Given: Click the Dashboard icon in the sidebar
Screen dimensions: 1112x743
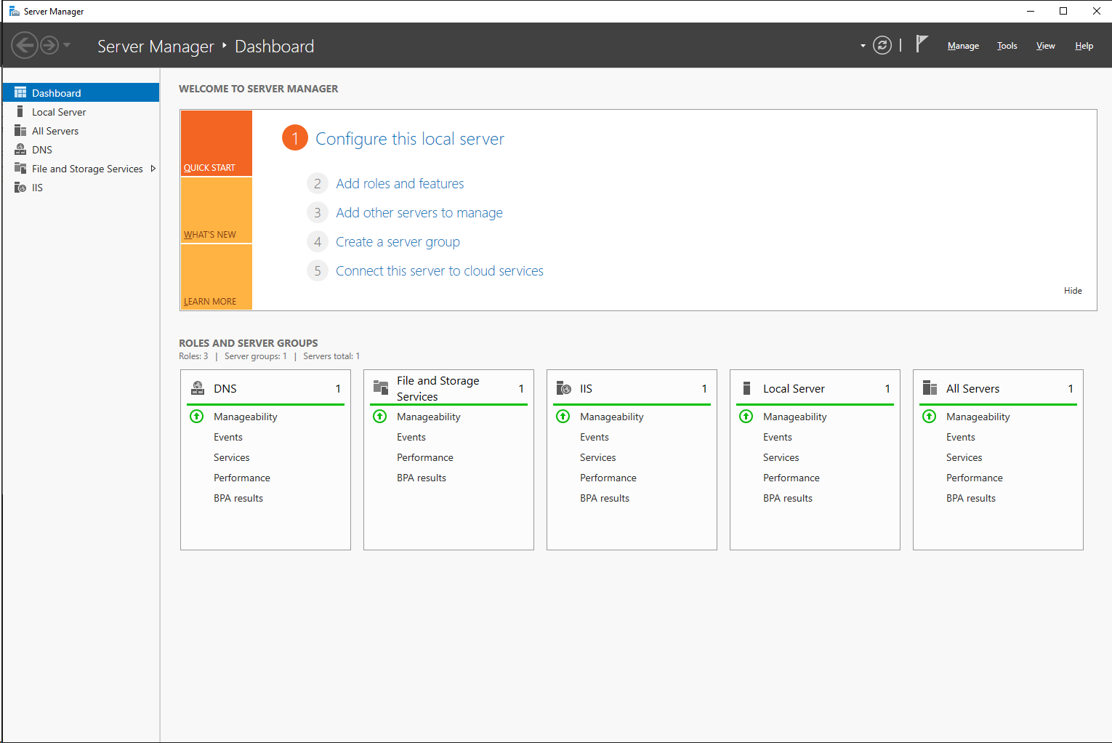Looking at the screenshot, I should click(x=20, y=92).
